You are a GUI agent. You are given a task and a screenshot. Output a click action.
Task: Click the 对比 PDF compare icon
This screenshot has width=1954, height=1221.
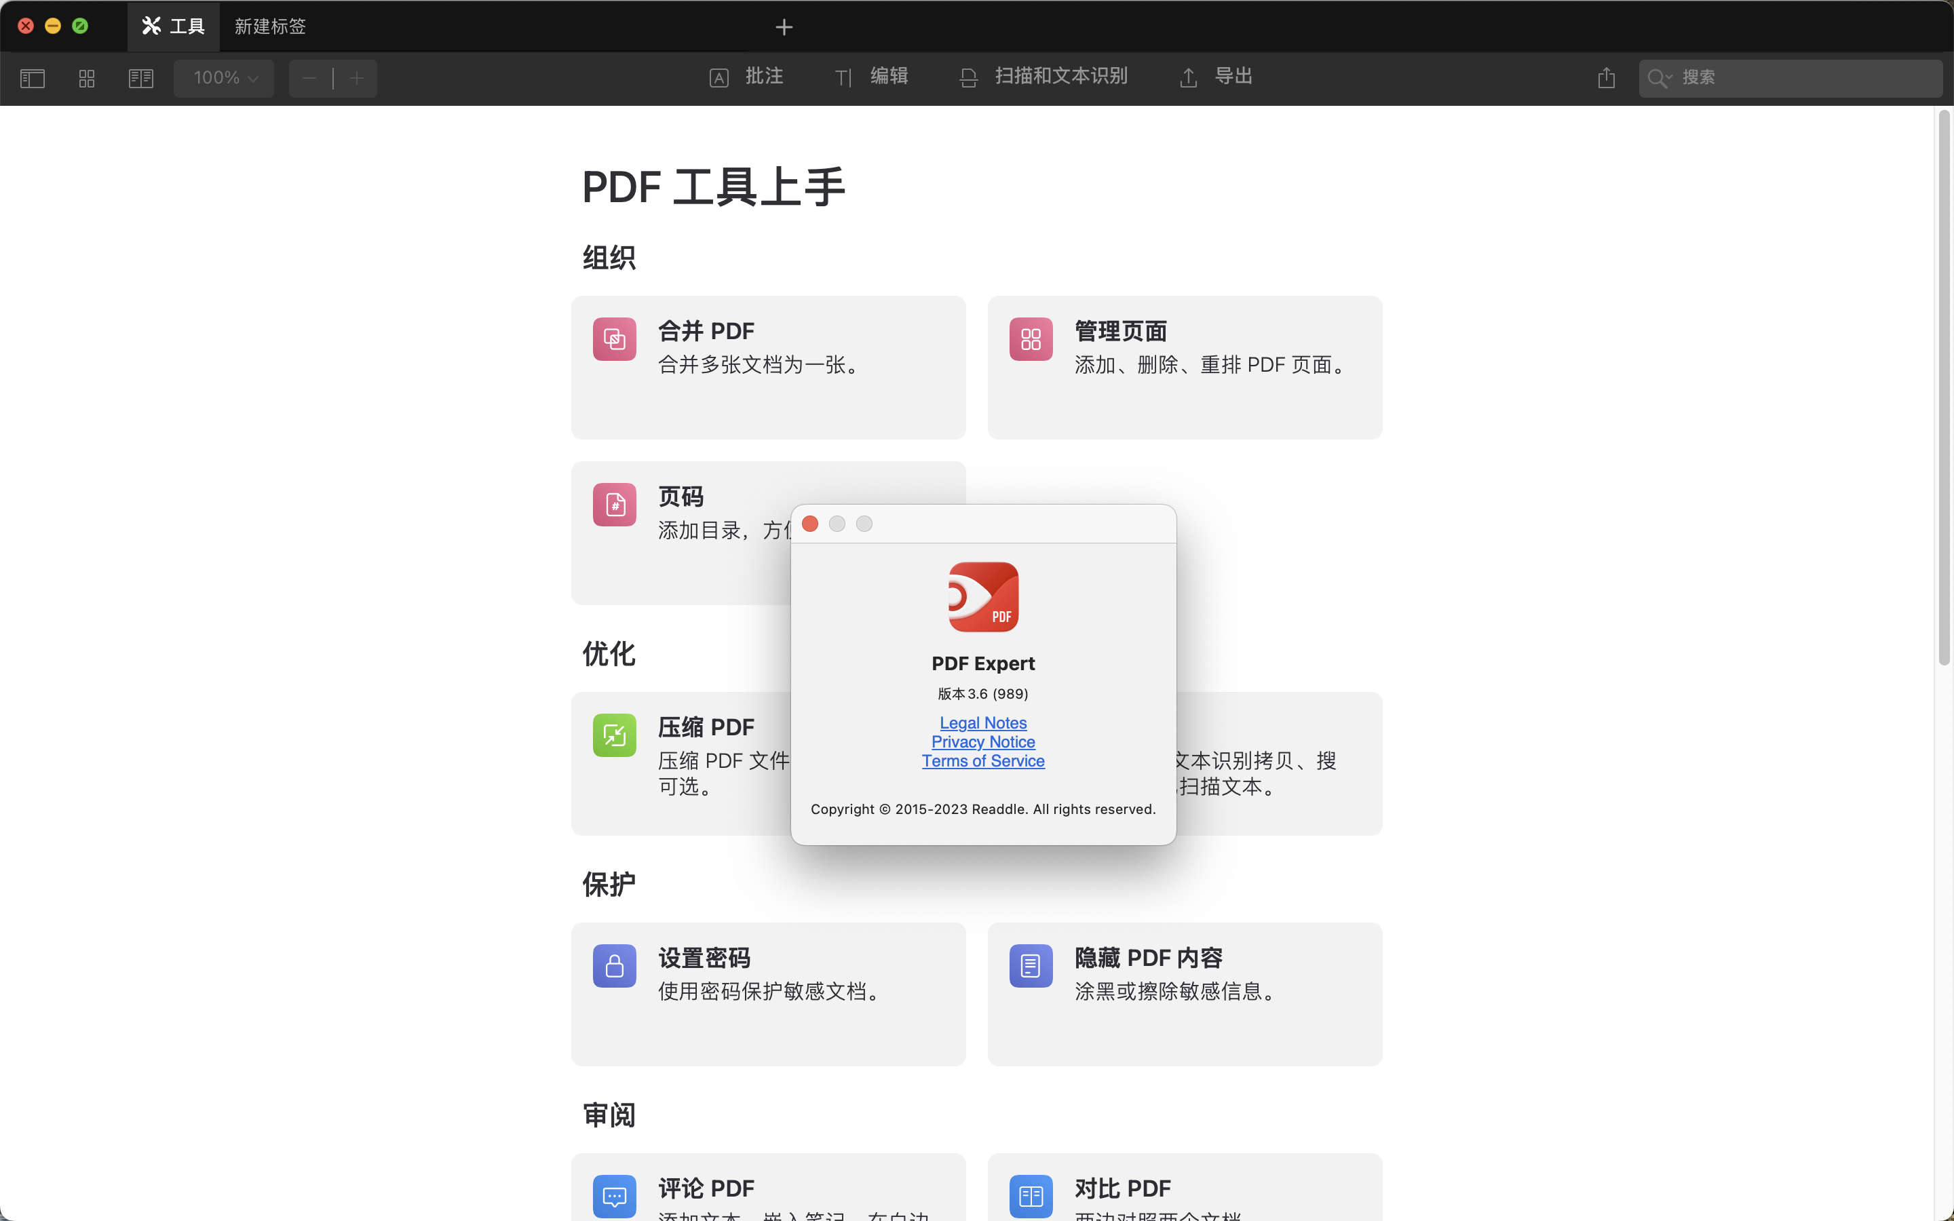pos(1031,1196)
